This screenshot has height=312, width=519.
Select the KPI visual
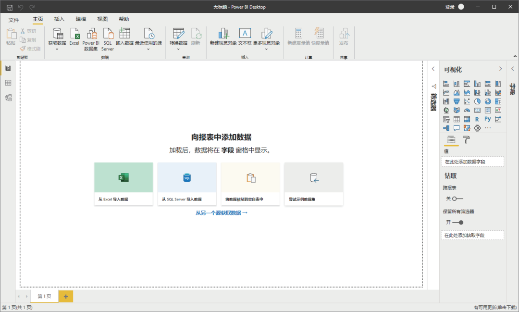(x=498, y=110)
